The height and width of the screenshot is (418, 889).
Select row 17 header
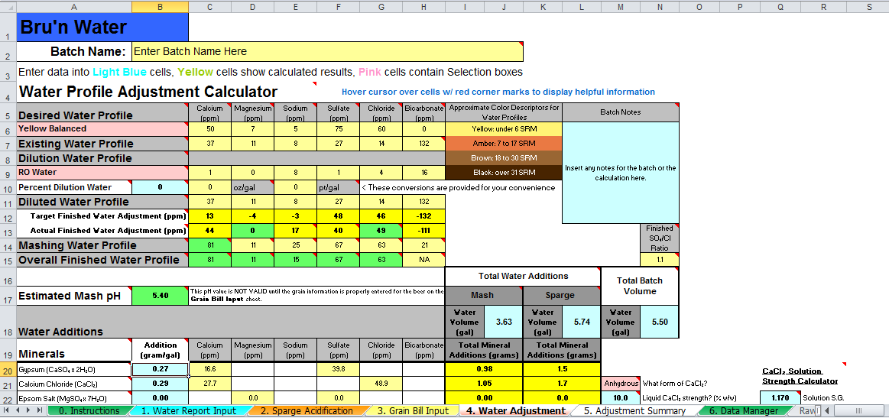(x=8, y=296)
